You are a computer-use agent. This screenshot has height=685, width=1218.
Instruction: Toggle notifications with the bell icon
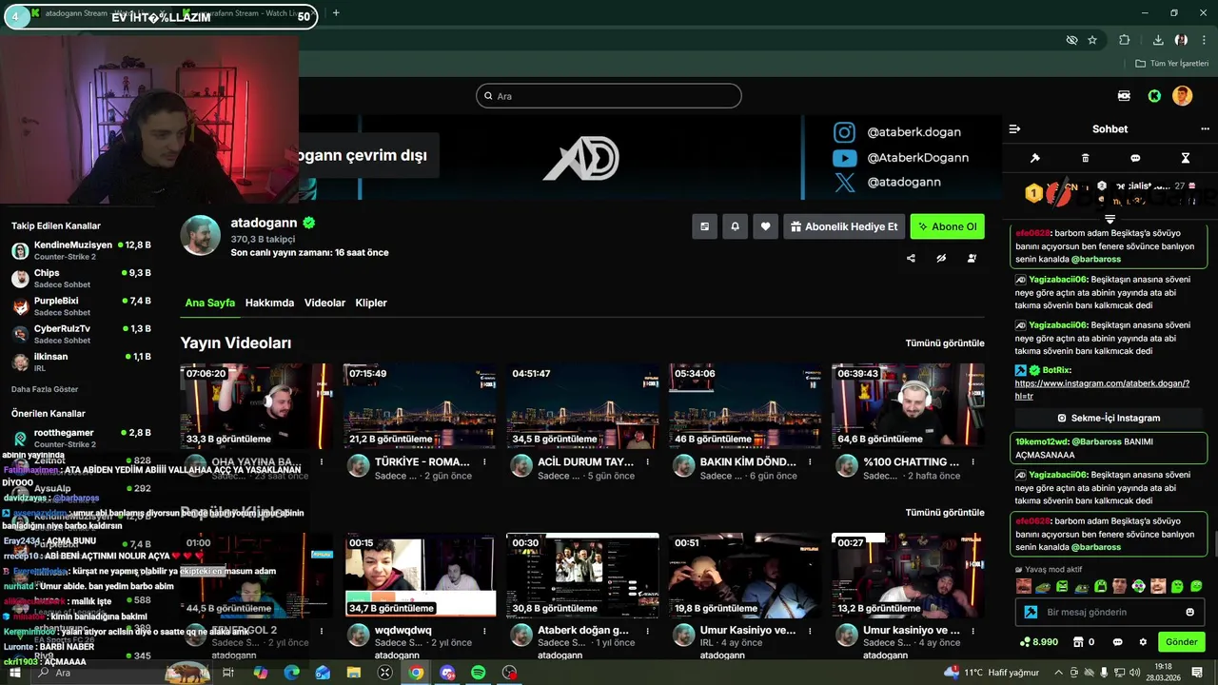(x=735, y=226)
